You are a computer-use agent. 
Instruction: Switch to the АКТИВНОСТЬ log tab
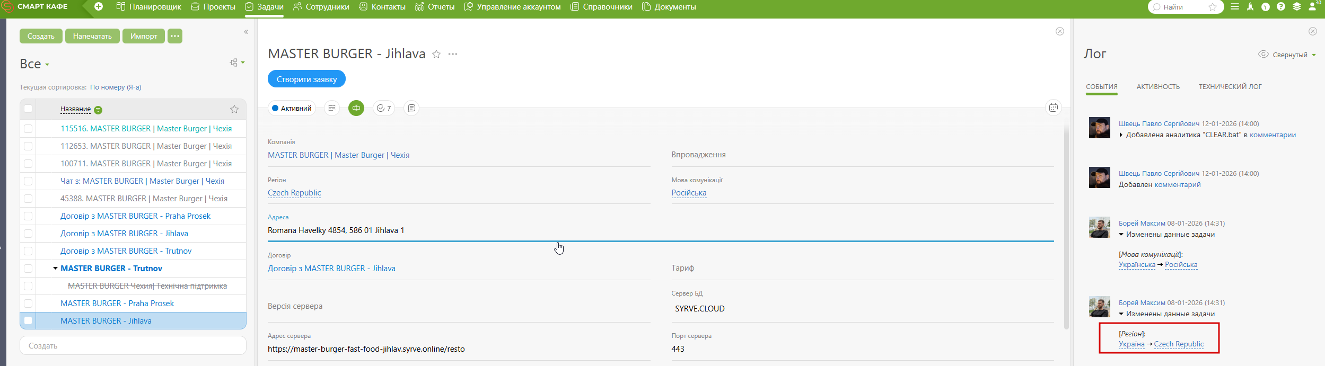1158,87
